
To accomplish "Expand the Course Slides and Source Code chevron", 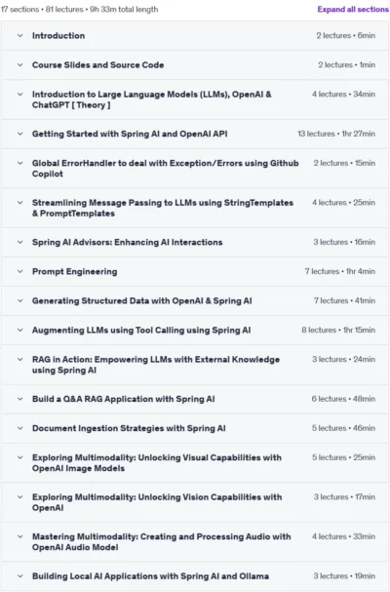I will (x=20, y=65).
